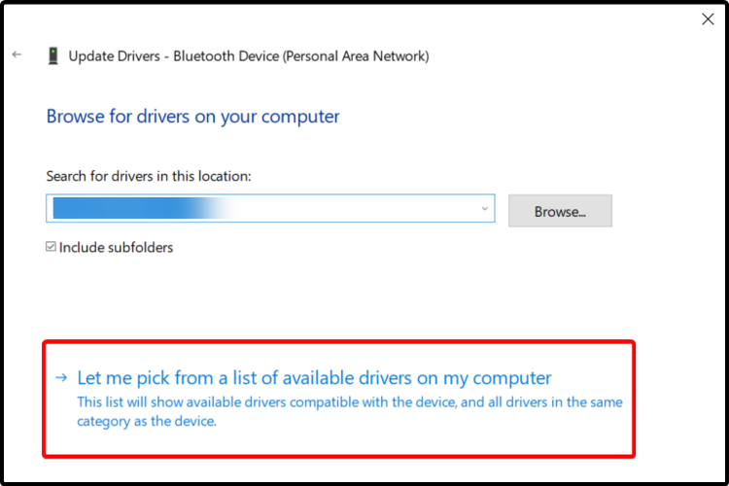Click the words 'category as the device' in the description
Viewport: 729px width, 486px height.
click(146, 422)
